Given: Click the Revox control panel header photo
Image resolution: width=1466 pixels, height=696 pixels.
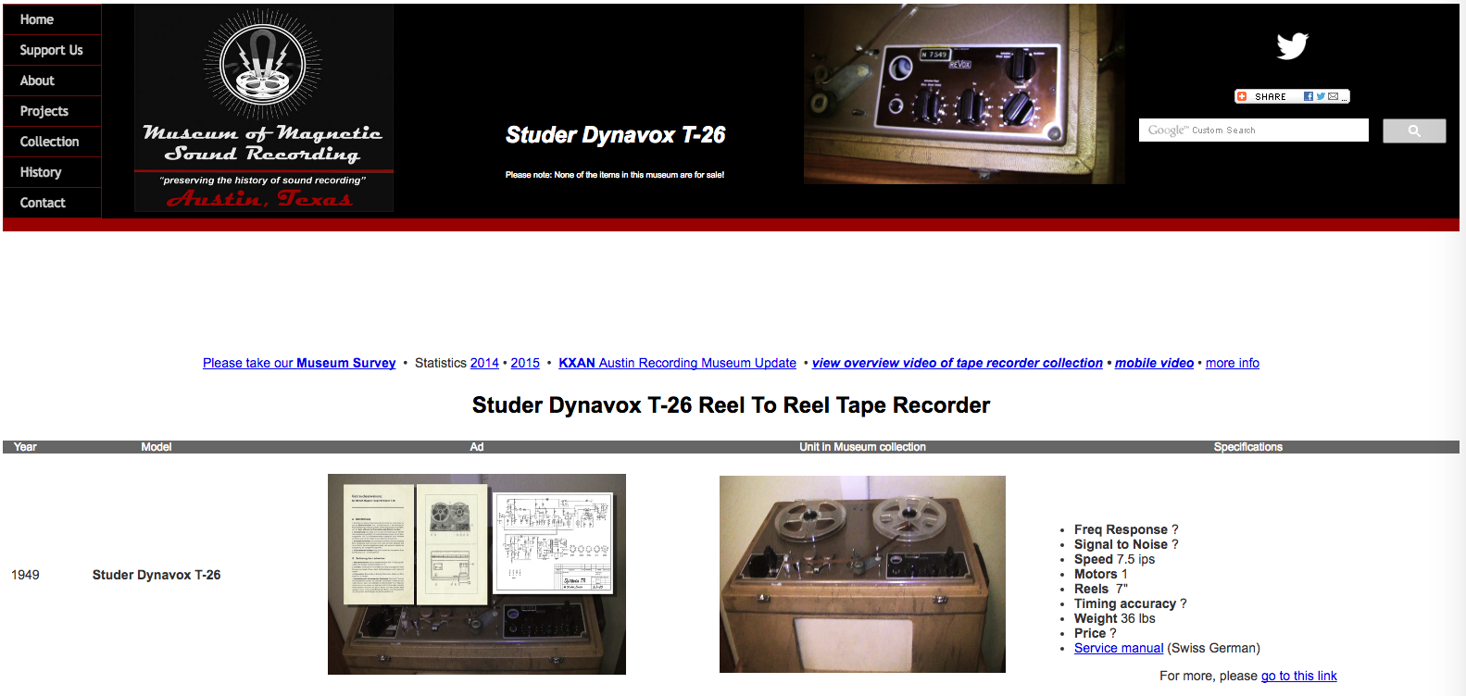Looking at the screenshot, I should pyautogui.click(x=964, y=93).
